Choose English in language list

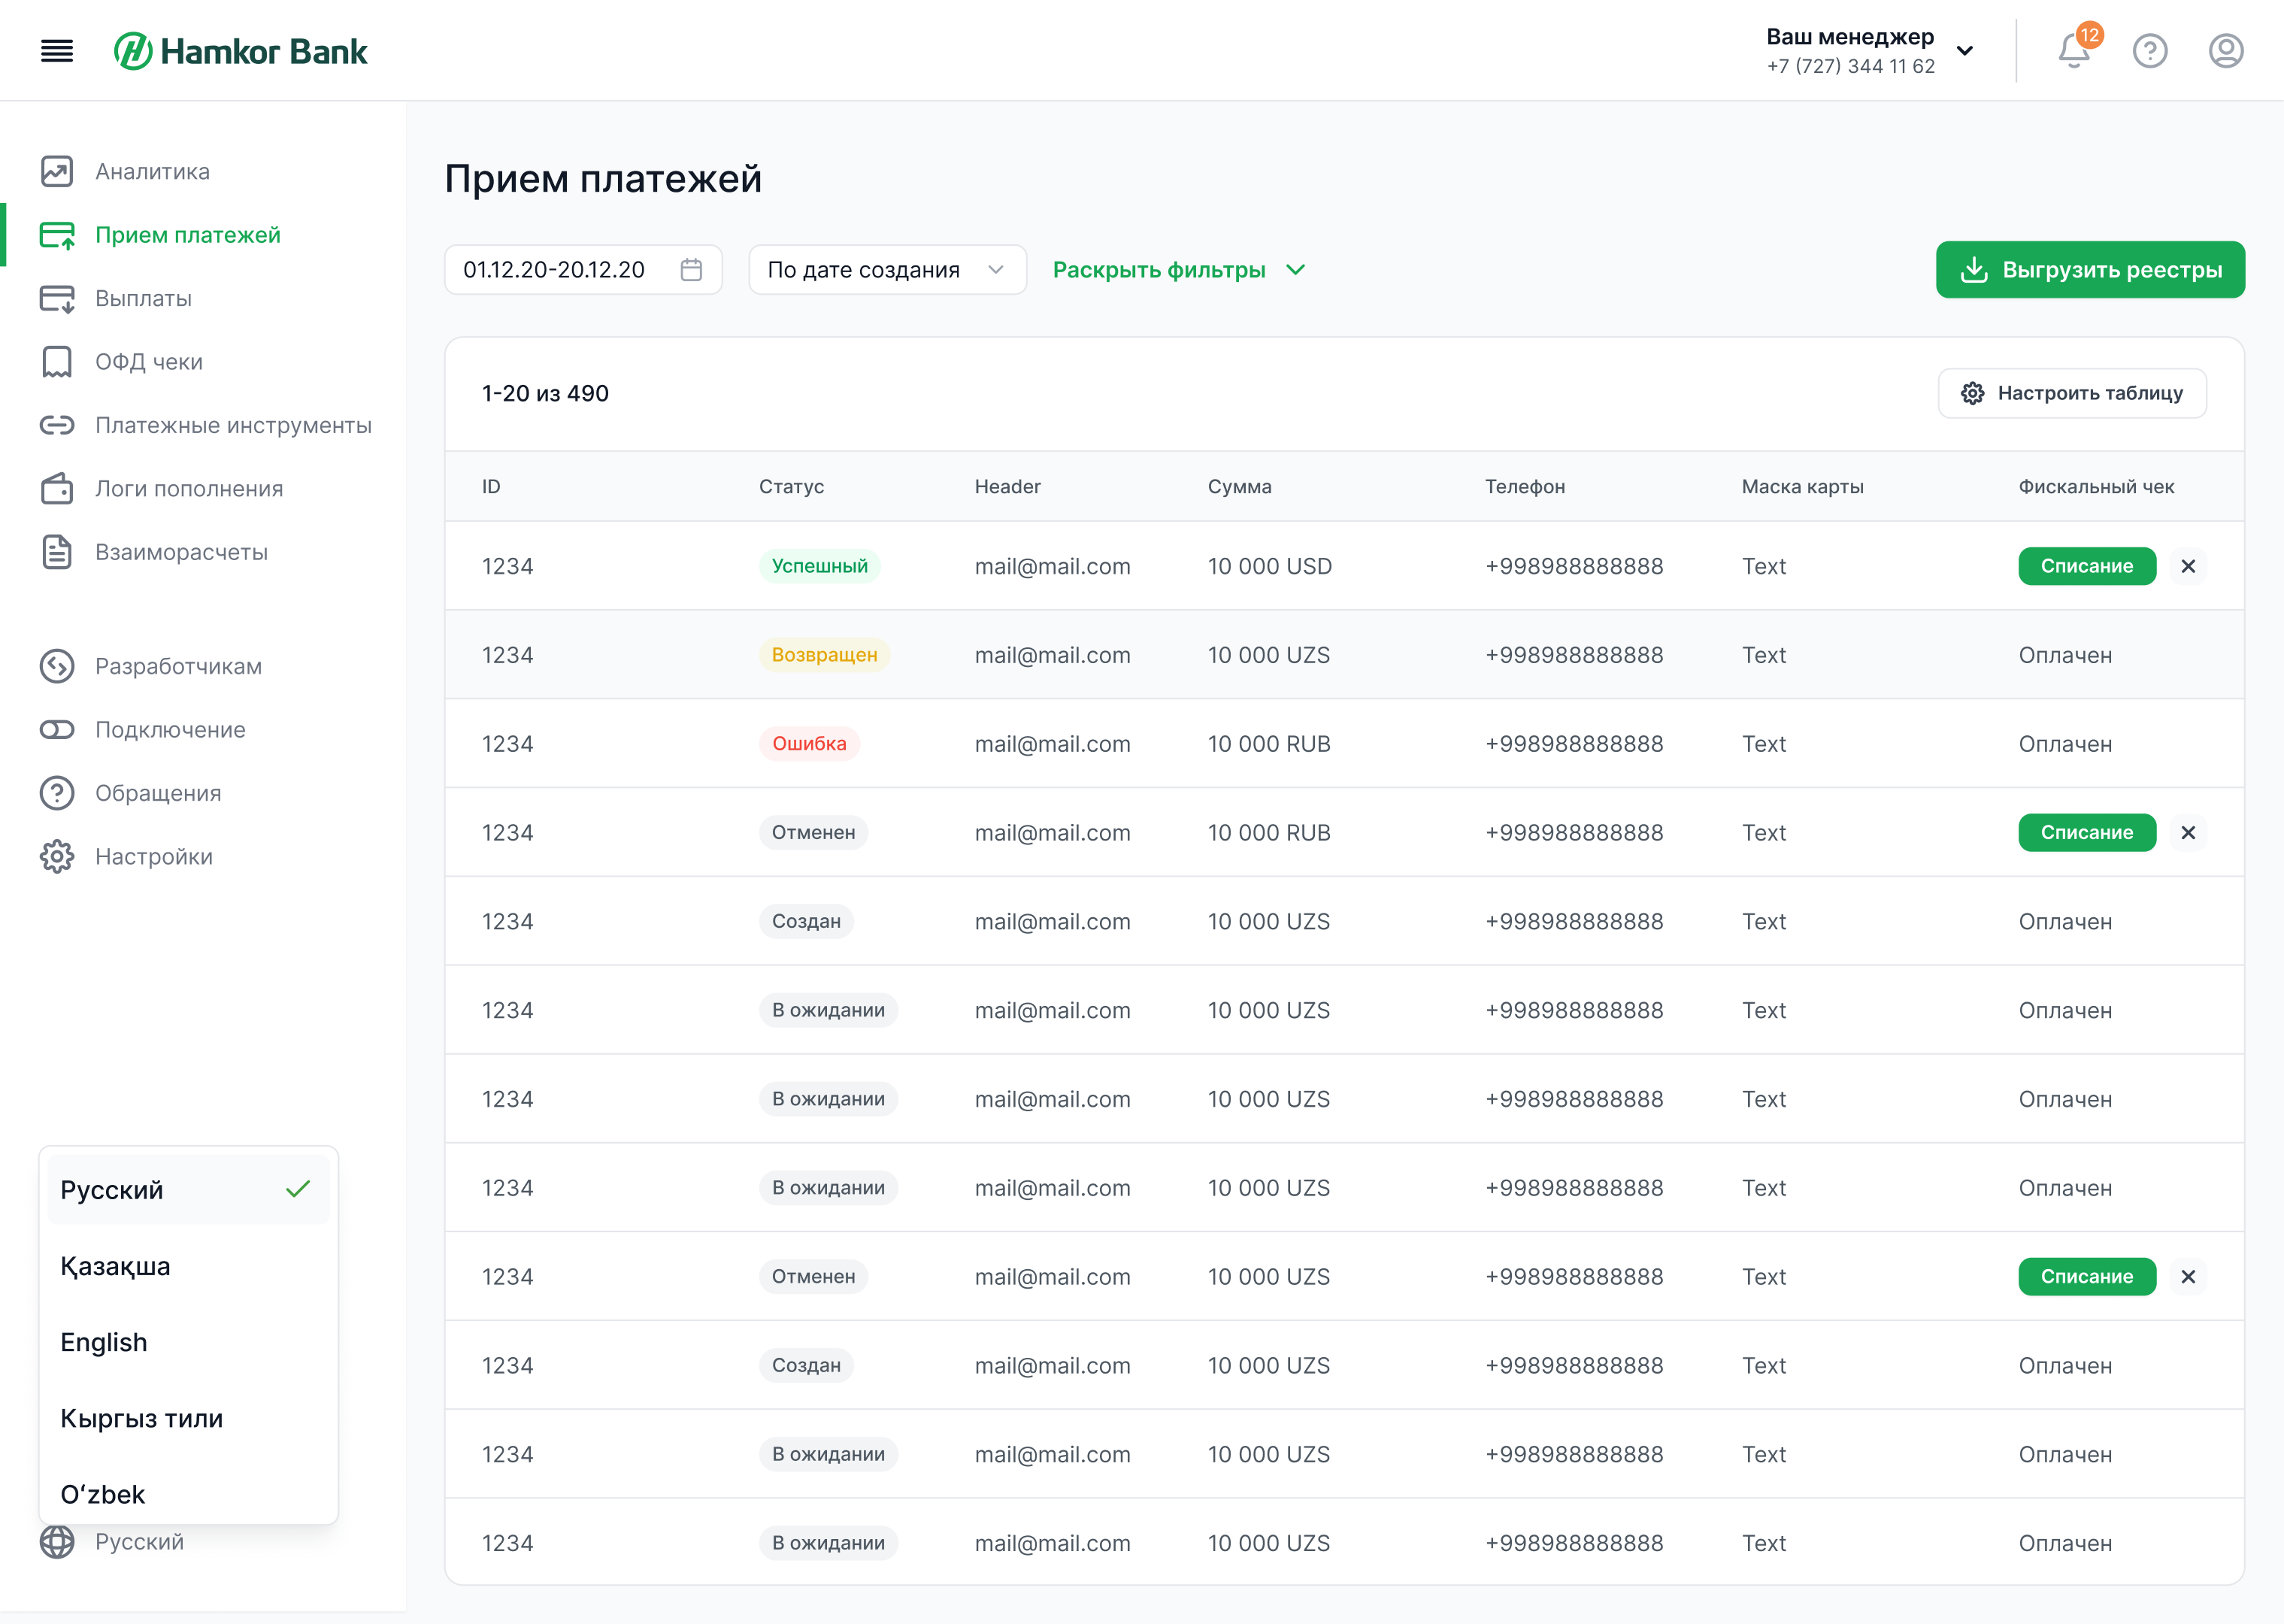(x=104, y=1342)
